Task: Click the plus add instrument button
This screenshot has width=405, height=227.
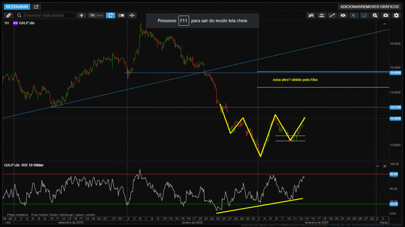Action: pos(81,16)
